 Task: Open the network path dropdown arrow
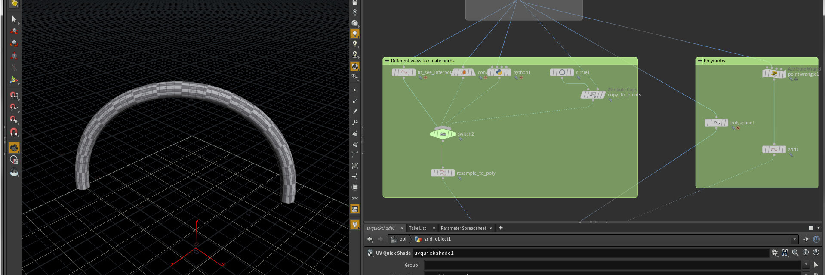[794, 239]
